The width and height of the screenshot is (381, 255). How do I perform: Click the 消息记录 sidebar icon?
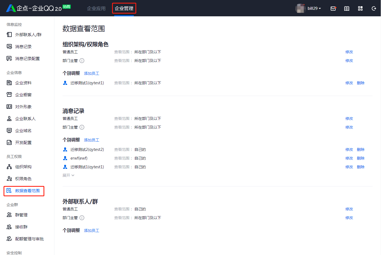tap(9, 46)
